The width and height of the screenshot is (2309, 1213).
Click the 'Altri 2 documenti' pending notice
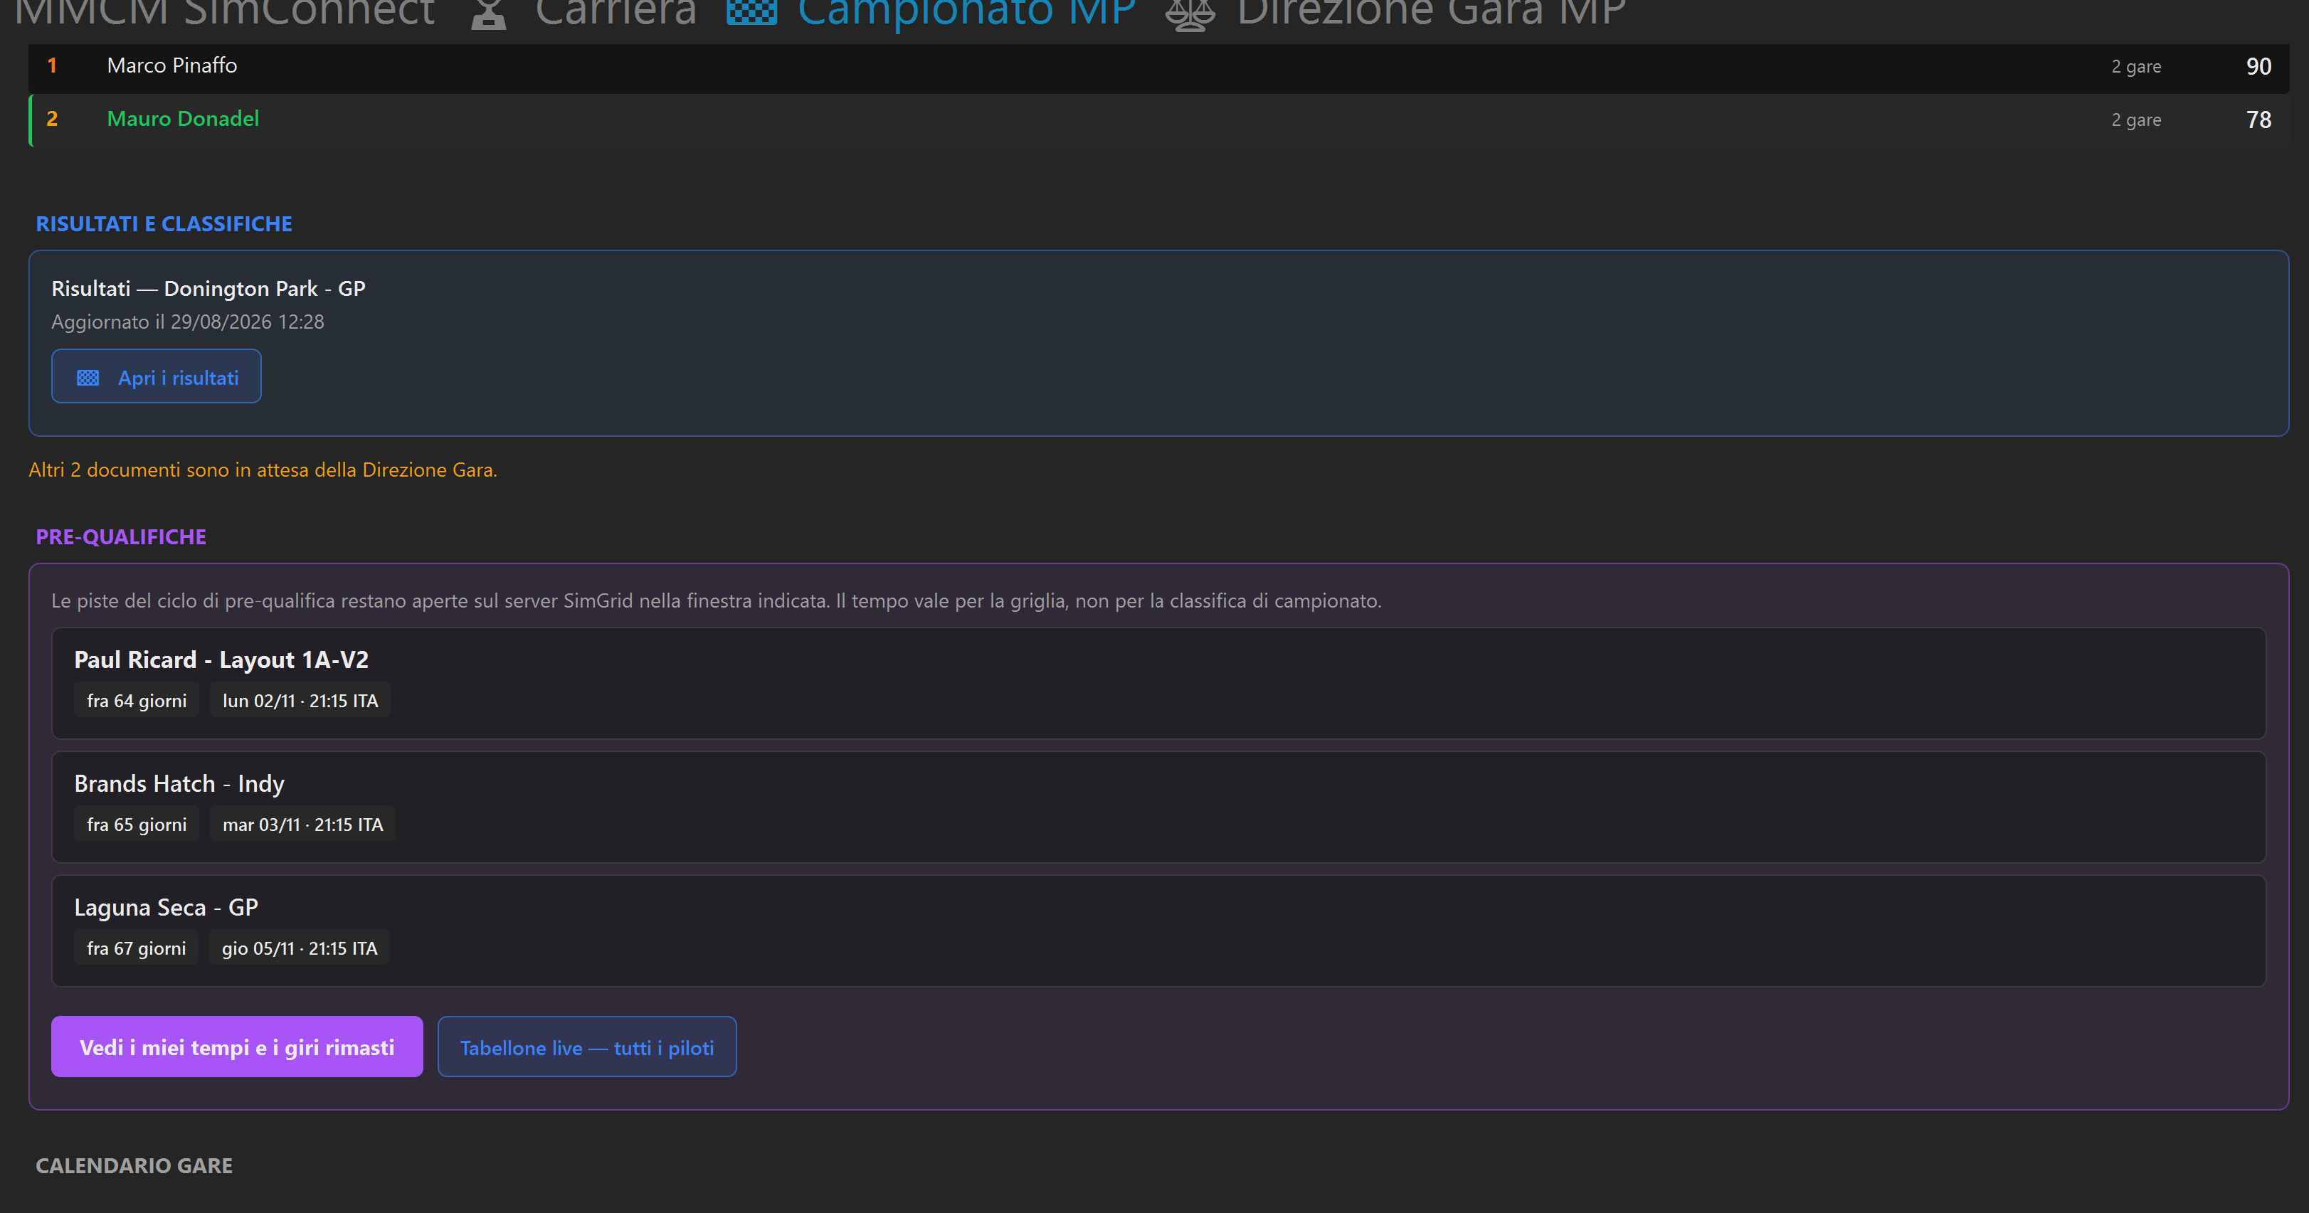263,470
